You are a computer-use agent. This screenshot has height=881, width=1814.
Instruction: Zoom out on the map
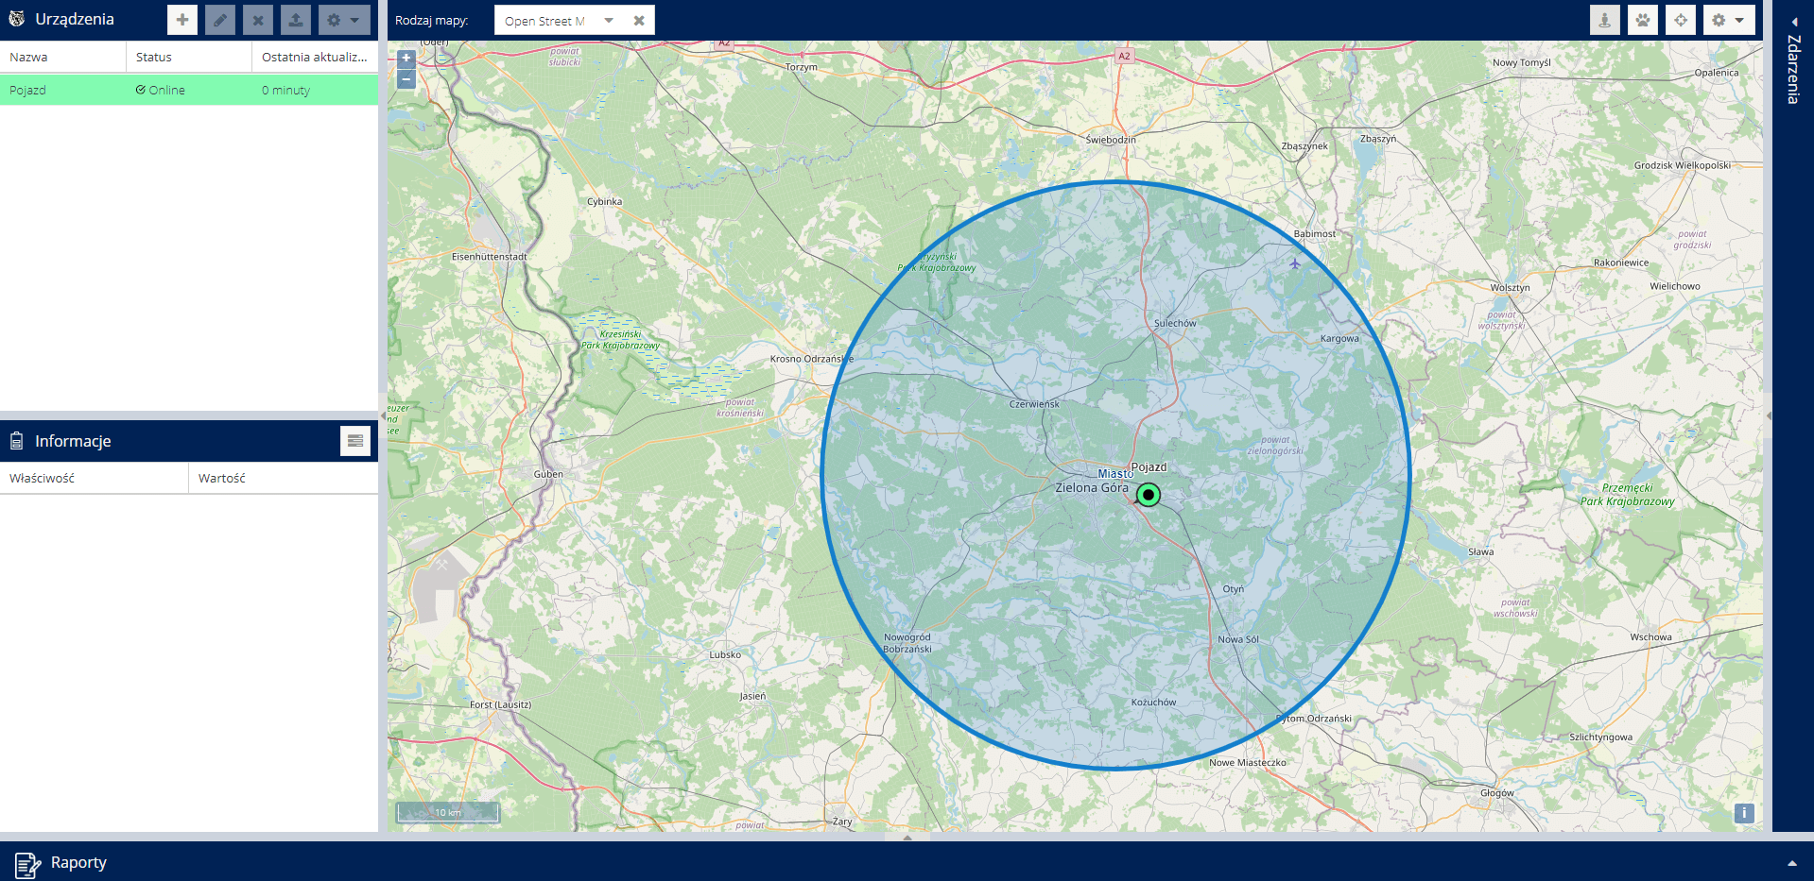[406, 79]
